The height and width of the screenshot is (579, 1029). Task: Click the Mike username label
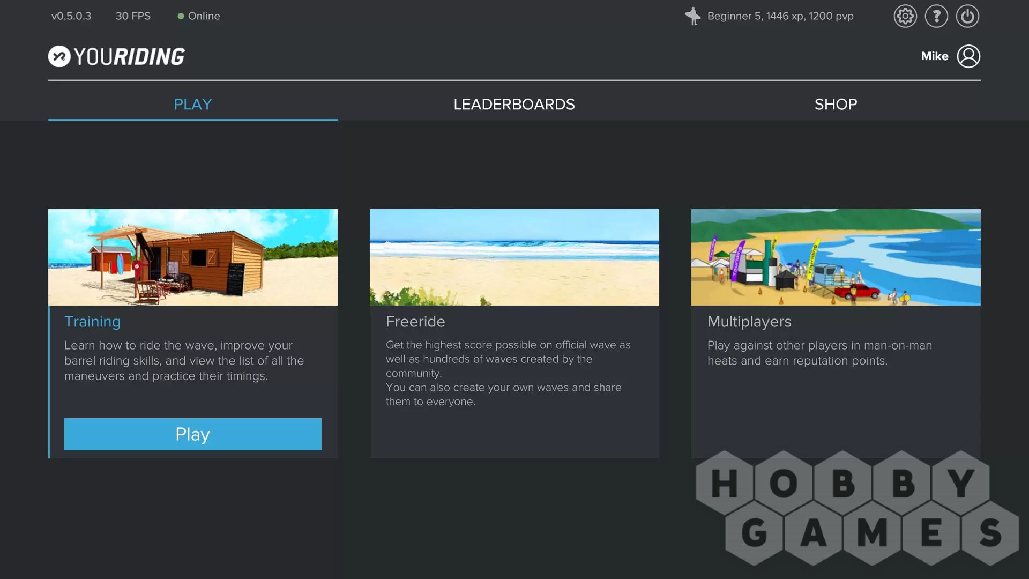935,56
